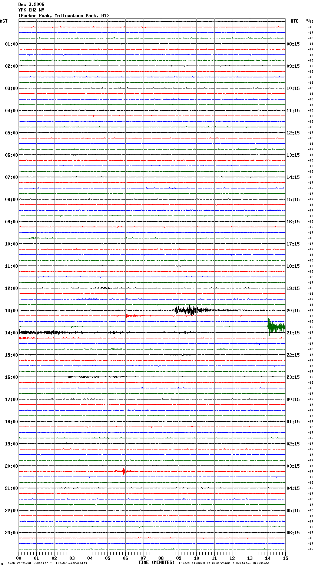Click the 05:00 MST hour label
This screenshot has height=568, width=315.
11,133
